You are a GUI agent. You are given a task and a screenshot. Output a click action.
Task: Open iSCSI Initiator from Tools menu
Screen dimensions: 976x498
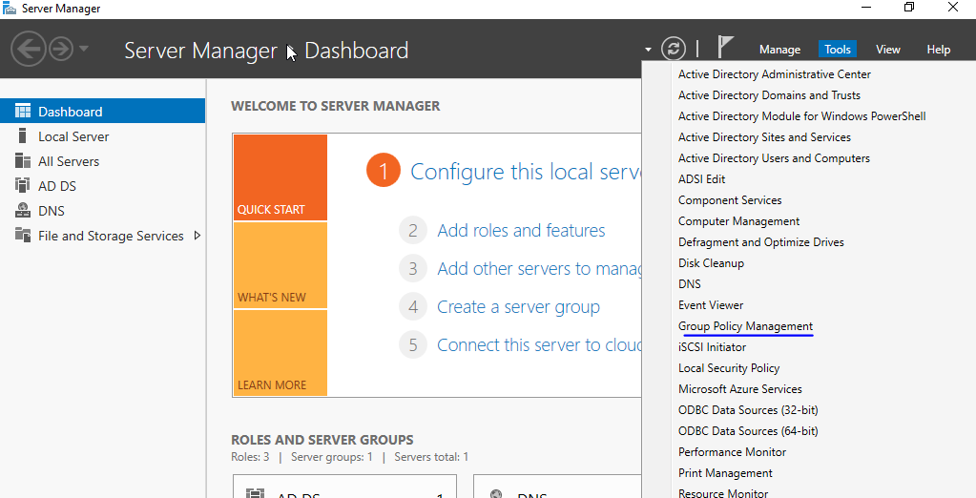point(712,347)
